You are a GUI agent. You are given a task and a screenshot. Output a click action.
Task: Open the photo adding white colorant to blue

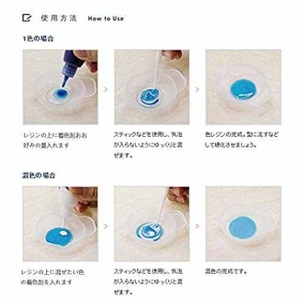60,224
